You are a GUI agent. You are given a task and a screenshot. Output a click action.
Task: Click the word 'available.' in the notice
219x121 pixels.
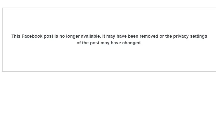91,36
